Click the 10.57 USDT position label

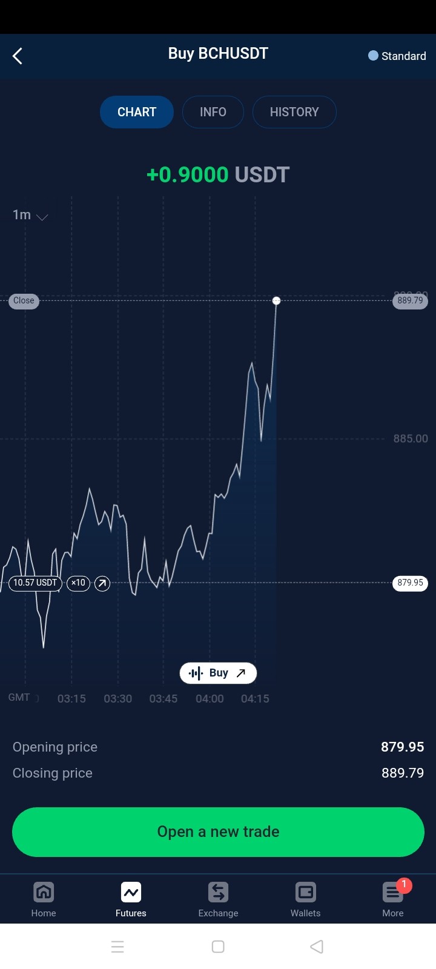click(35, 583)
